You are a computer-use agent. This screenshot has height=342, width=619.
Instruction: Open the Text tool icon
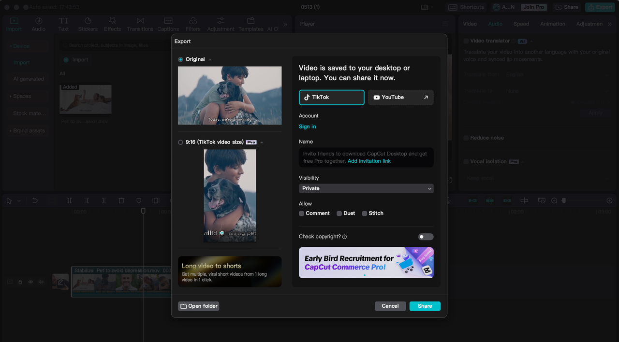tap(63, 25)
